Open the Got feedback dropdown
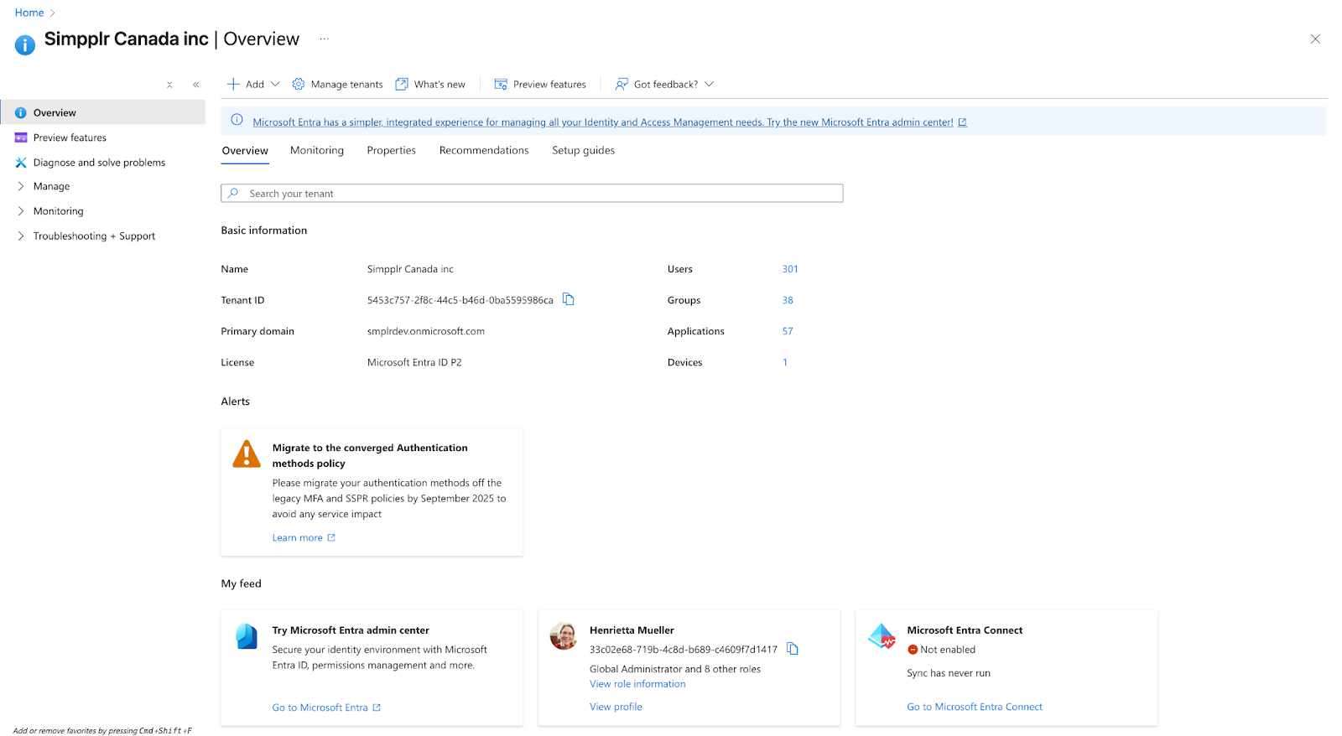The image size is (1342, 736). point(664,84)
